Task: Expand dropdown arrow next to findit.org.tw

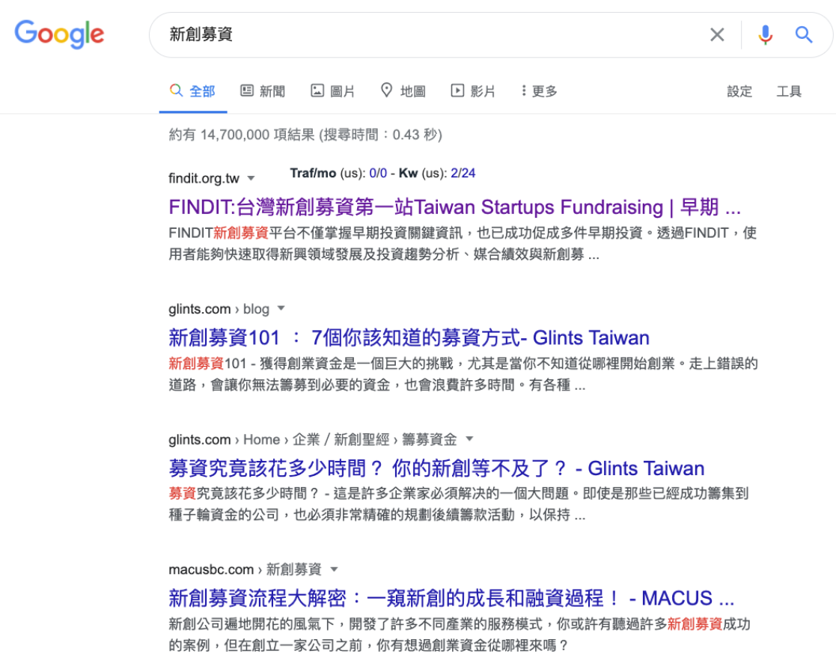Action: pos(251,178)
